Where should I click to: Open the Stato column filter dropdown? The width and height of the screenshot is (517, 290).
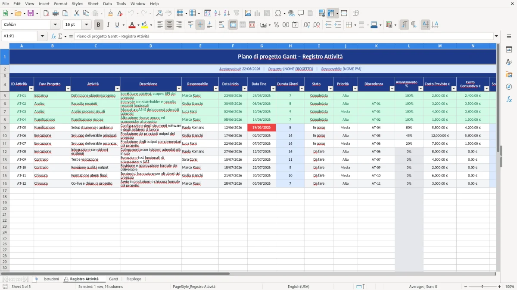330,89
